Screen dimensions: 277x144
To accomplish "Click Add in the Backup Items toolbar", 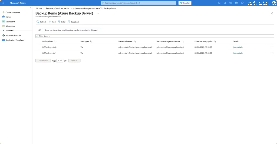I will (52, 22).
